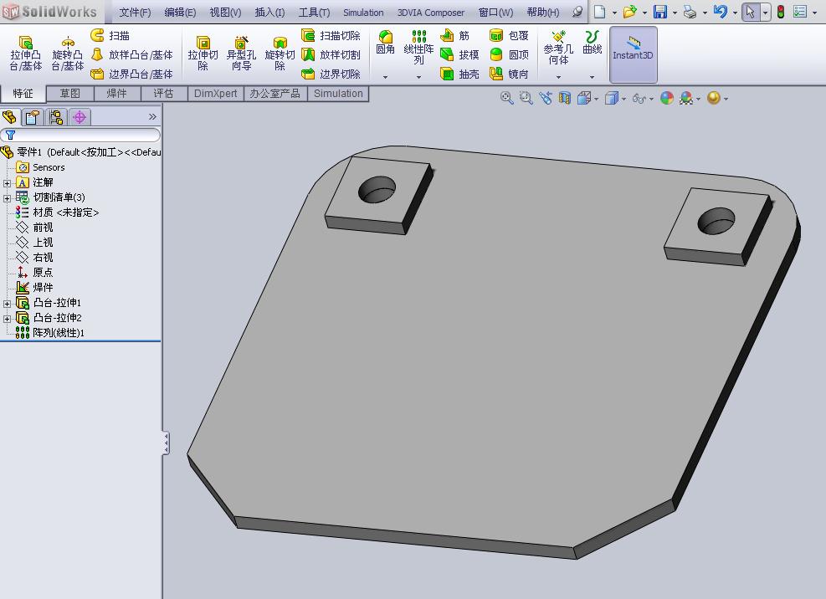Select the Revolved Cut (旋转切除) tool
The height and width of the screenshot is (599, 826).
point(280,53)
